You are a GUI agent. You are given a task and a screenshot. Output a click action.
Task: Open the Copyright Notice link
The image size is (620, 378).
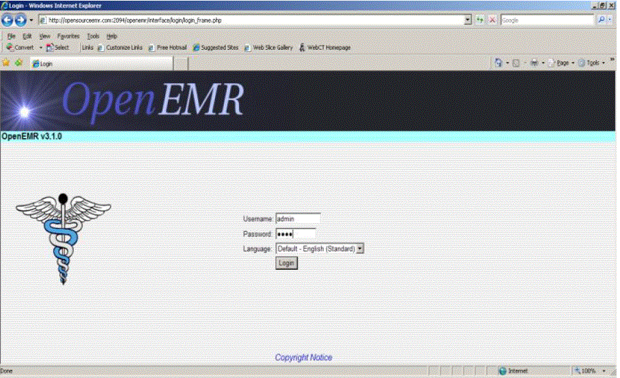tap(303, 358)
